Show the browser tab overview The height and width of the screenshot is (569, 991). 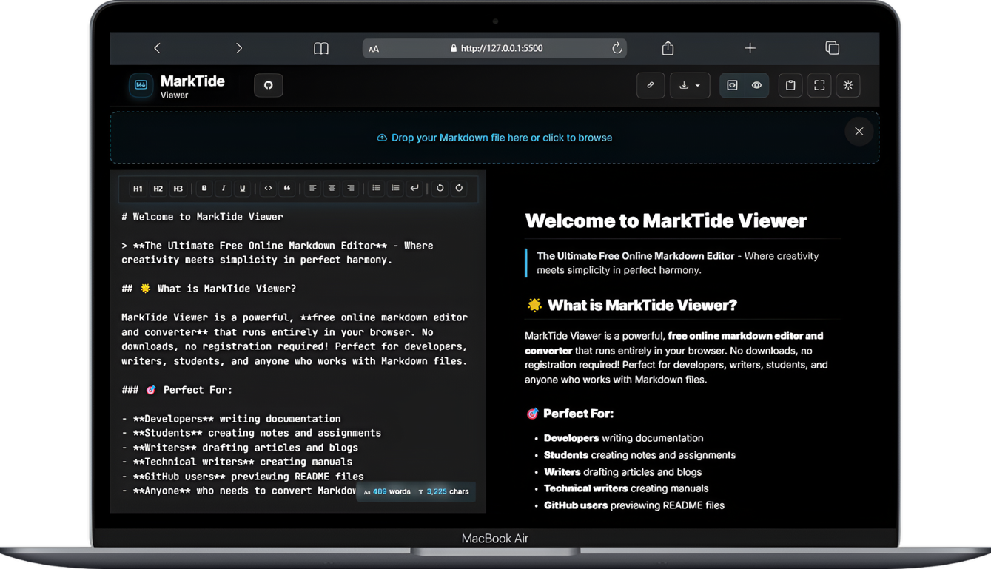coord(832,48)
